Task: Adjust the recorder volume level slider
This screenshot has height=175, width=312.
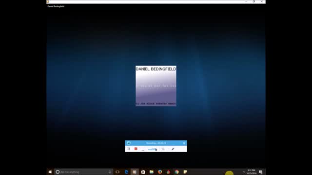Action: coord(153,149)
